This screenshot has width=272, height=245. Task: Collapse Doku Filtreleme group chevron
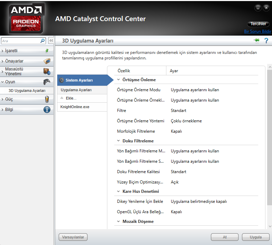click(118, 141)
